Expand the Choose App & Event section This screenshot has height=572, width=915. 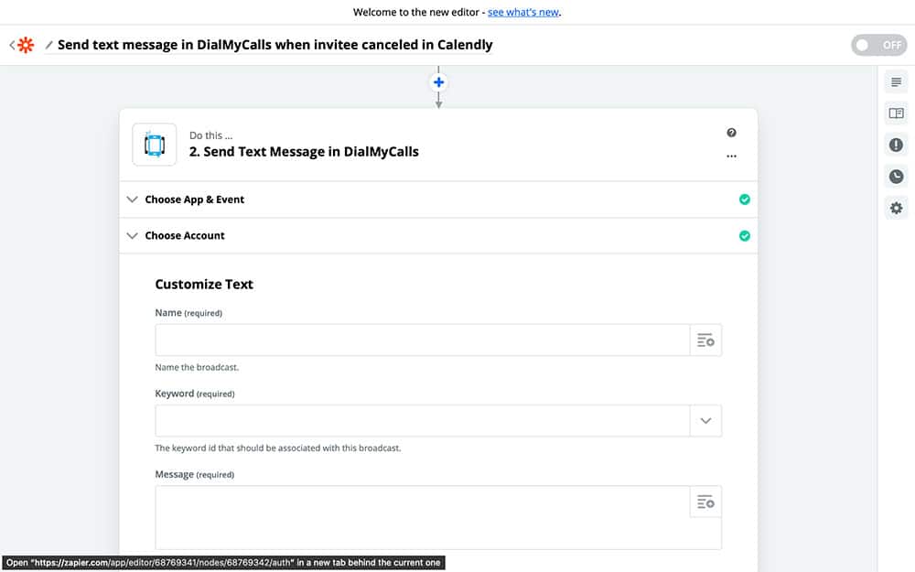point(194,200)
